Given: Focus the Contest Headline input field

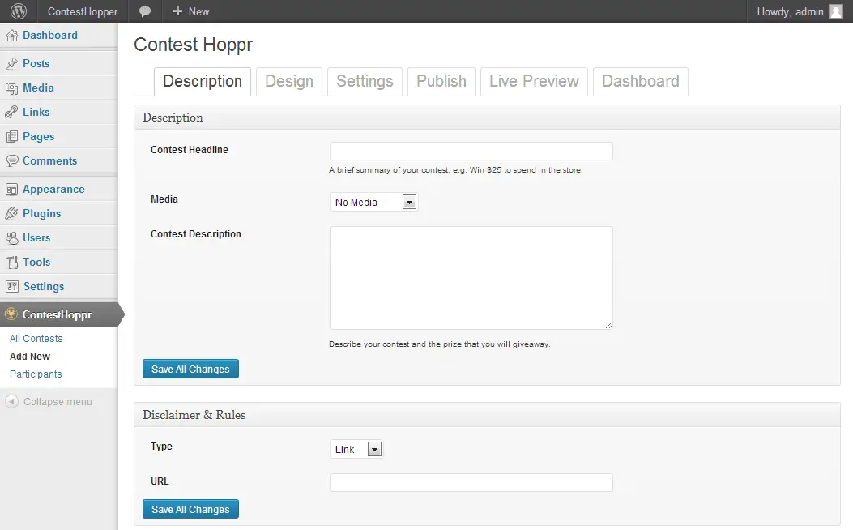Looking at the screenshot, I should point(471,151).
